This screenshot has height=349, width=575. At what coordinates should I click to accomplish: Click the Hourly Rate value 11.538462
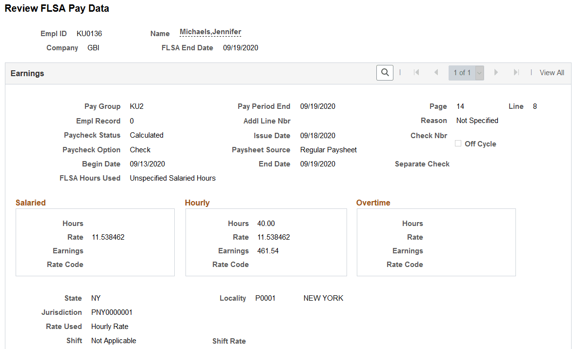click(x=274, y=237)
